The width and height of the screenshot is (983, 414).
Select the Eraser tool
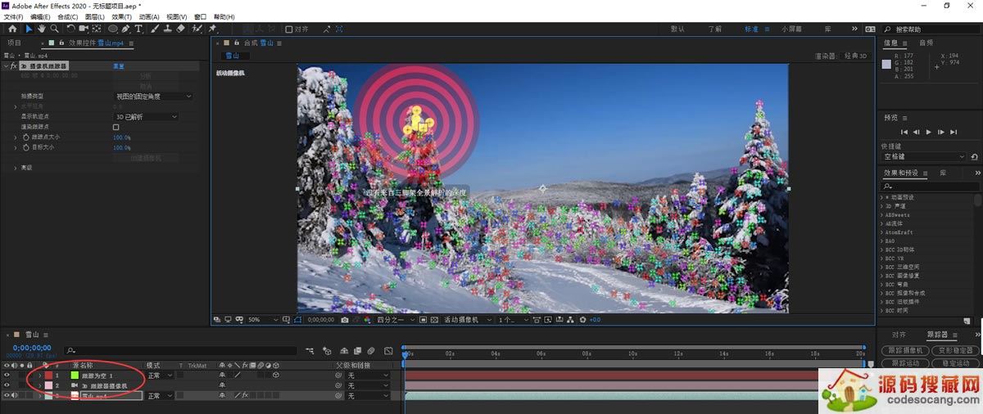(180, 29)
